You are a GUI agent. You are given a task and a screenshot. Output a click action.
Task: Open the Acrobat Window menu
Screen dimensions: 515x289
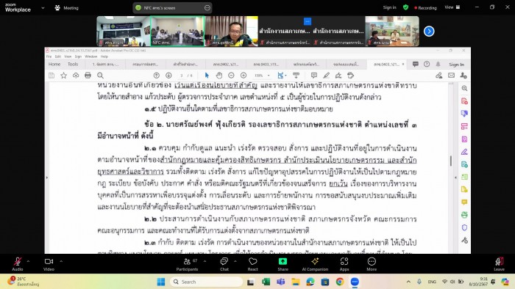(91, 56)
